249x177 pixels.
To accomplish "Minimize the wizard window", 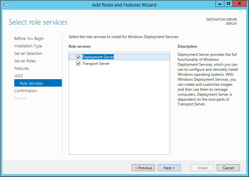I will pyautogui.click(x=219, y=4).
